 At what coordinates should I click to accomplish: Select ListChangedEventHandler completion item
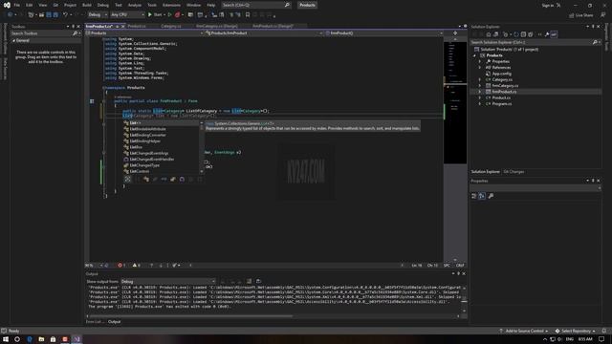pyautogui.click(x=162, y=160)
